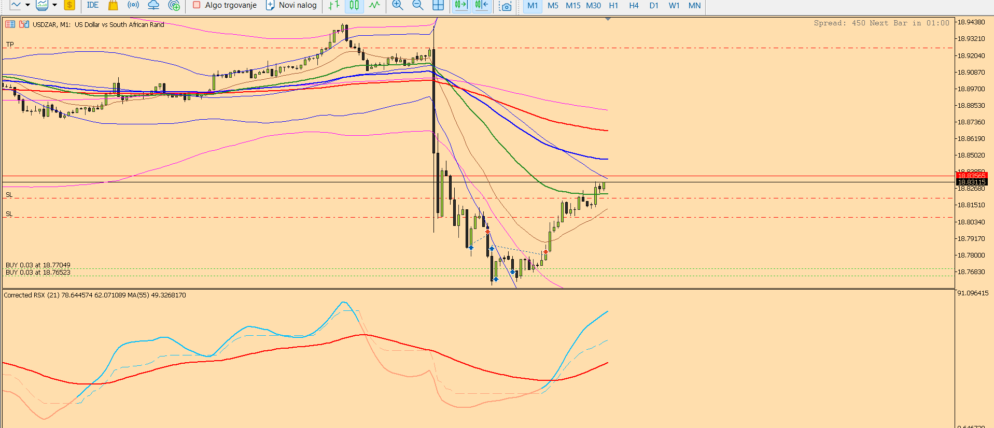The image size is (994, 428).
Task: Zoom out on the chart
Action: [x=418, y=5]
